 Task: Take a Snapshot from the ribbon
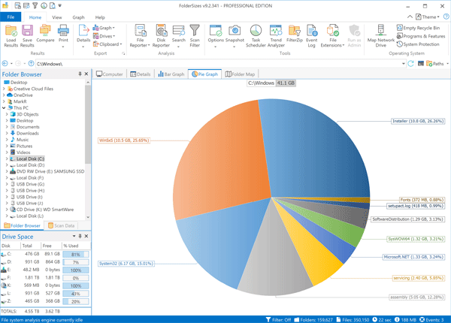(x=235, y=35)
